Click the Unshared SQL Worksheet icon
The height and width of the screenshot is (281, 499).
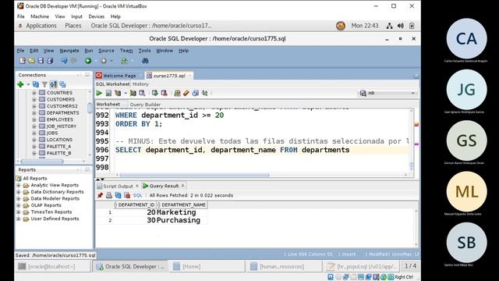[x=177, y=93]
